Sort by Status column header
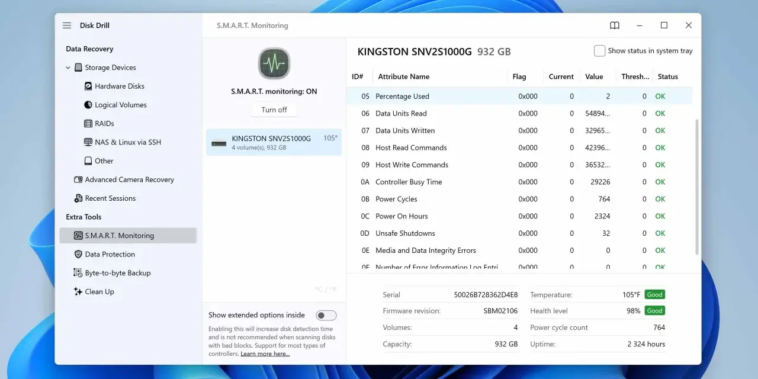 pyautogui.click(x=668, y=76)
